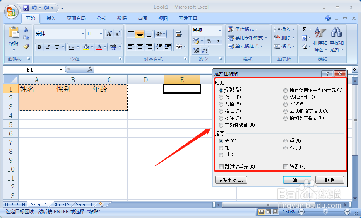361x218 pixels.
Task: Open the fill color dropdown arrow
Action: point(92,47)
